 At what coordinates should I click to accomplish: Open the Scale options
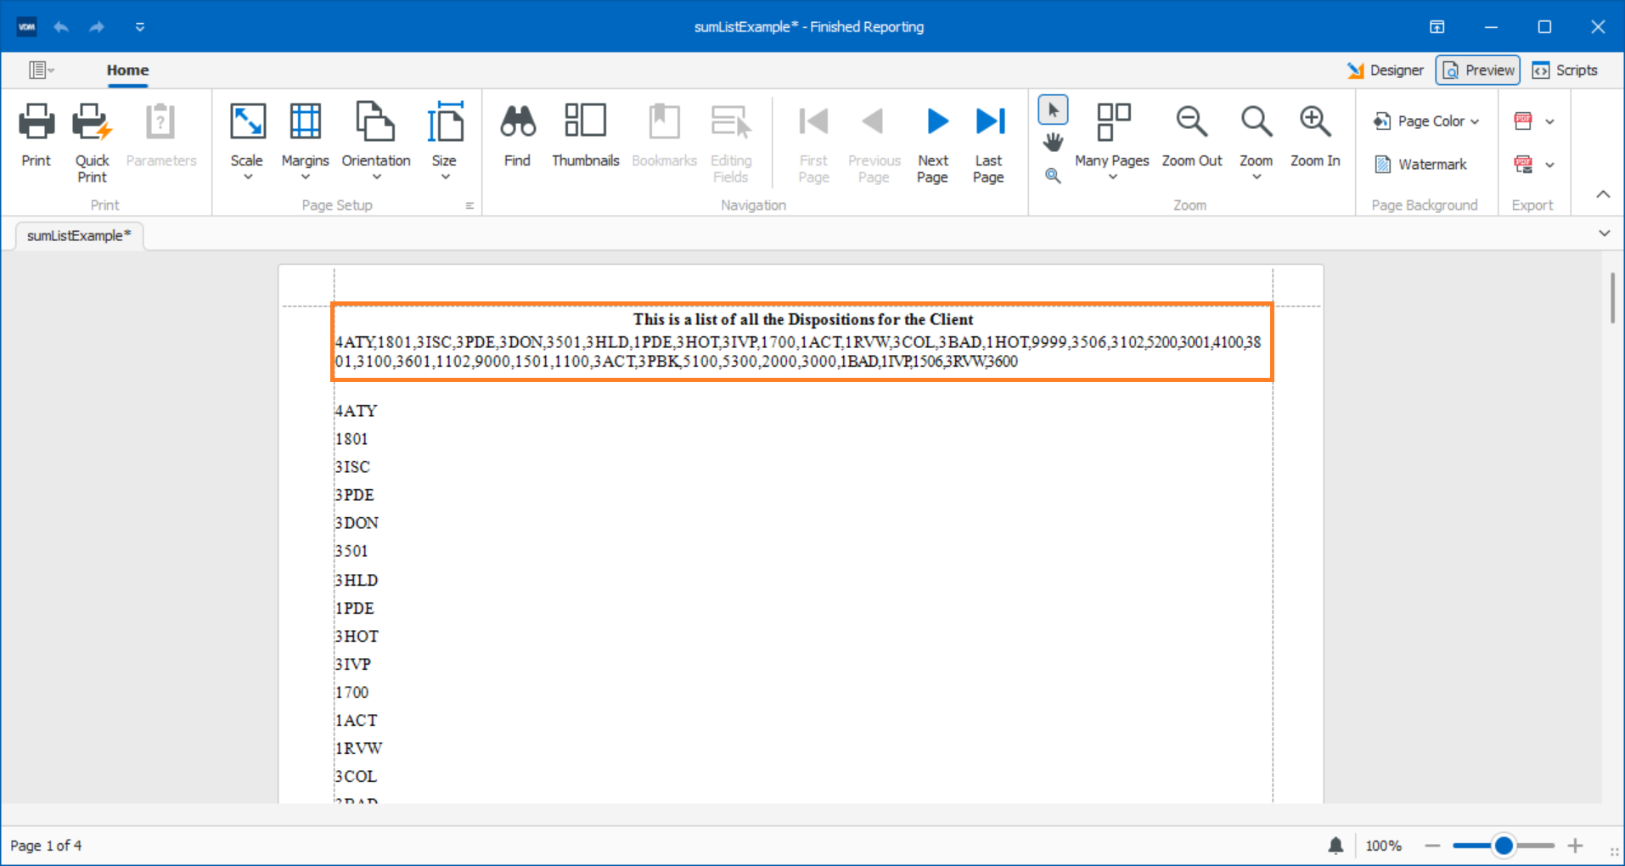coord(247,141)
